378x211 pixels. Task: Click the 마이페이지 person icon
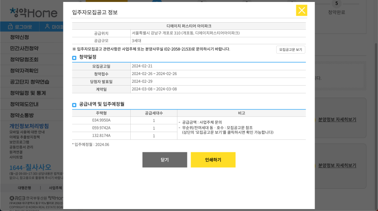[47, 27]
